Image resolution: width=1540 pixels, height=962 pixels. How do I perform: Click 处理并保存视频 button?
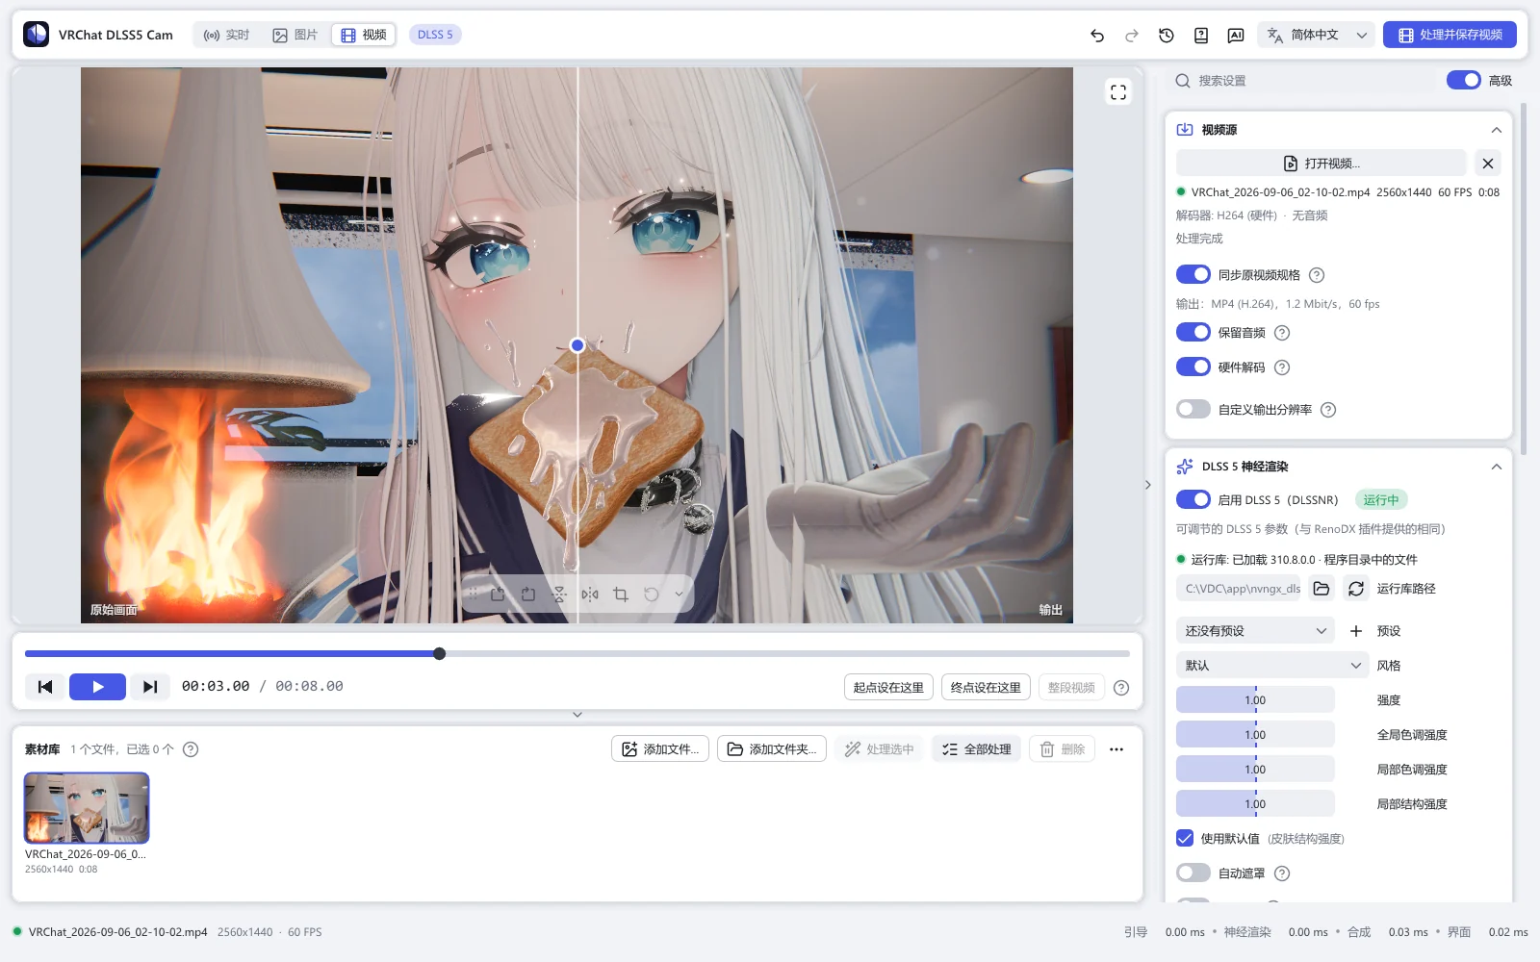click(x=1450, y=35)
